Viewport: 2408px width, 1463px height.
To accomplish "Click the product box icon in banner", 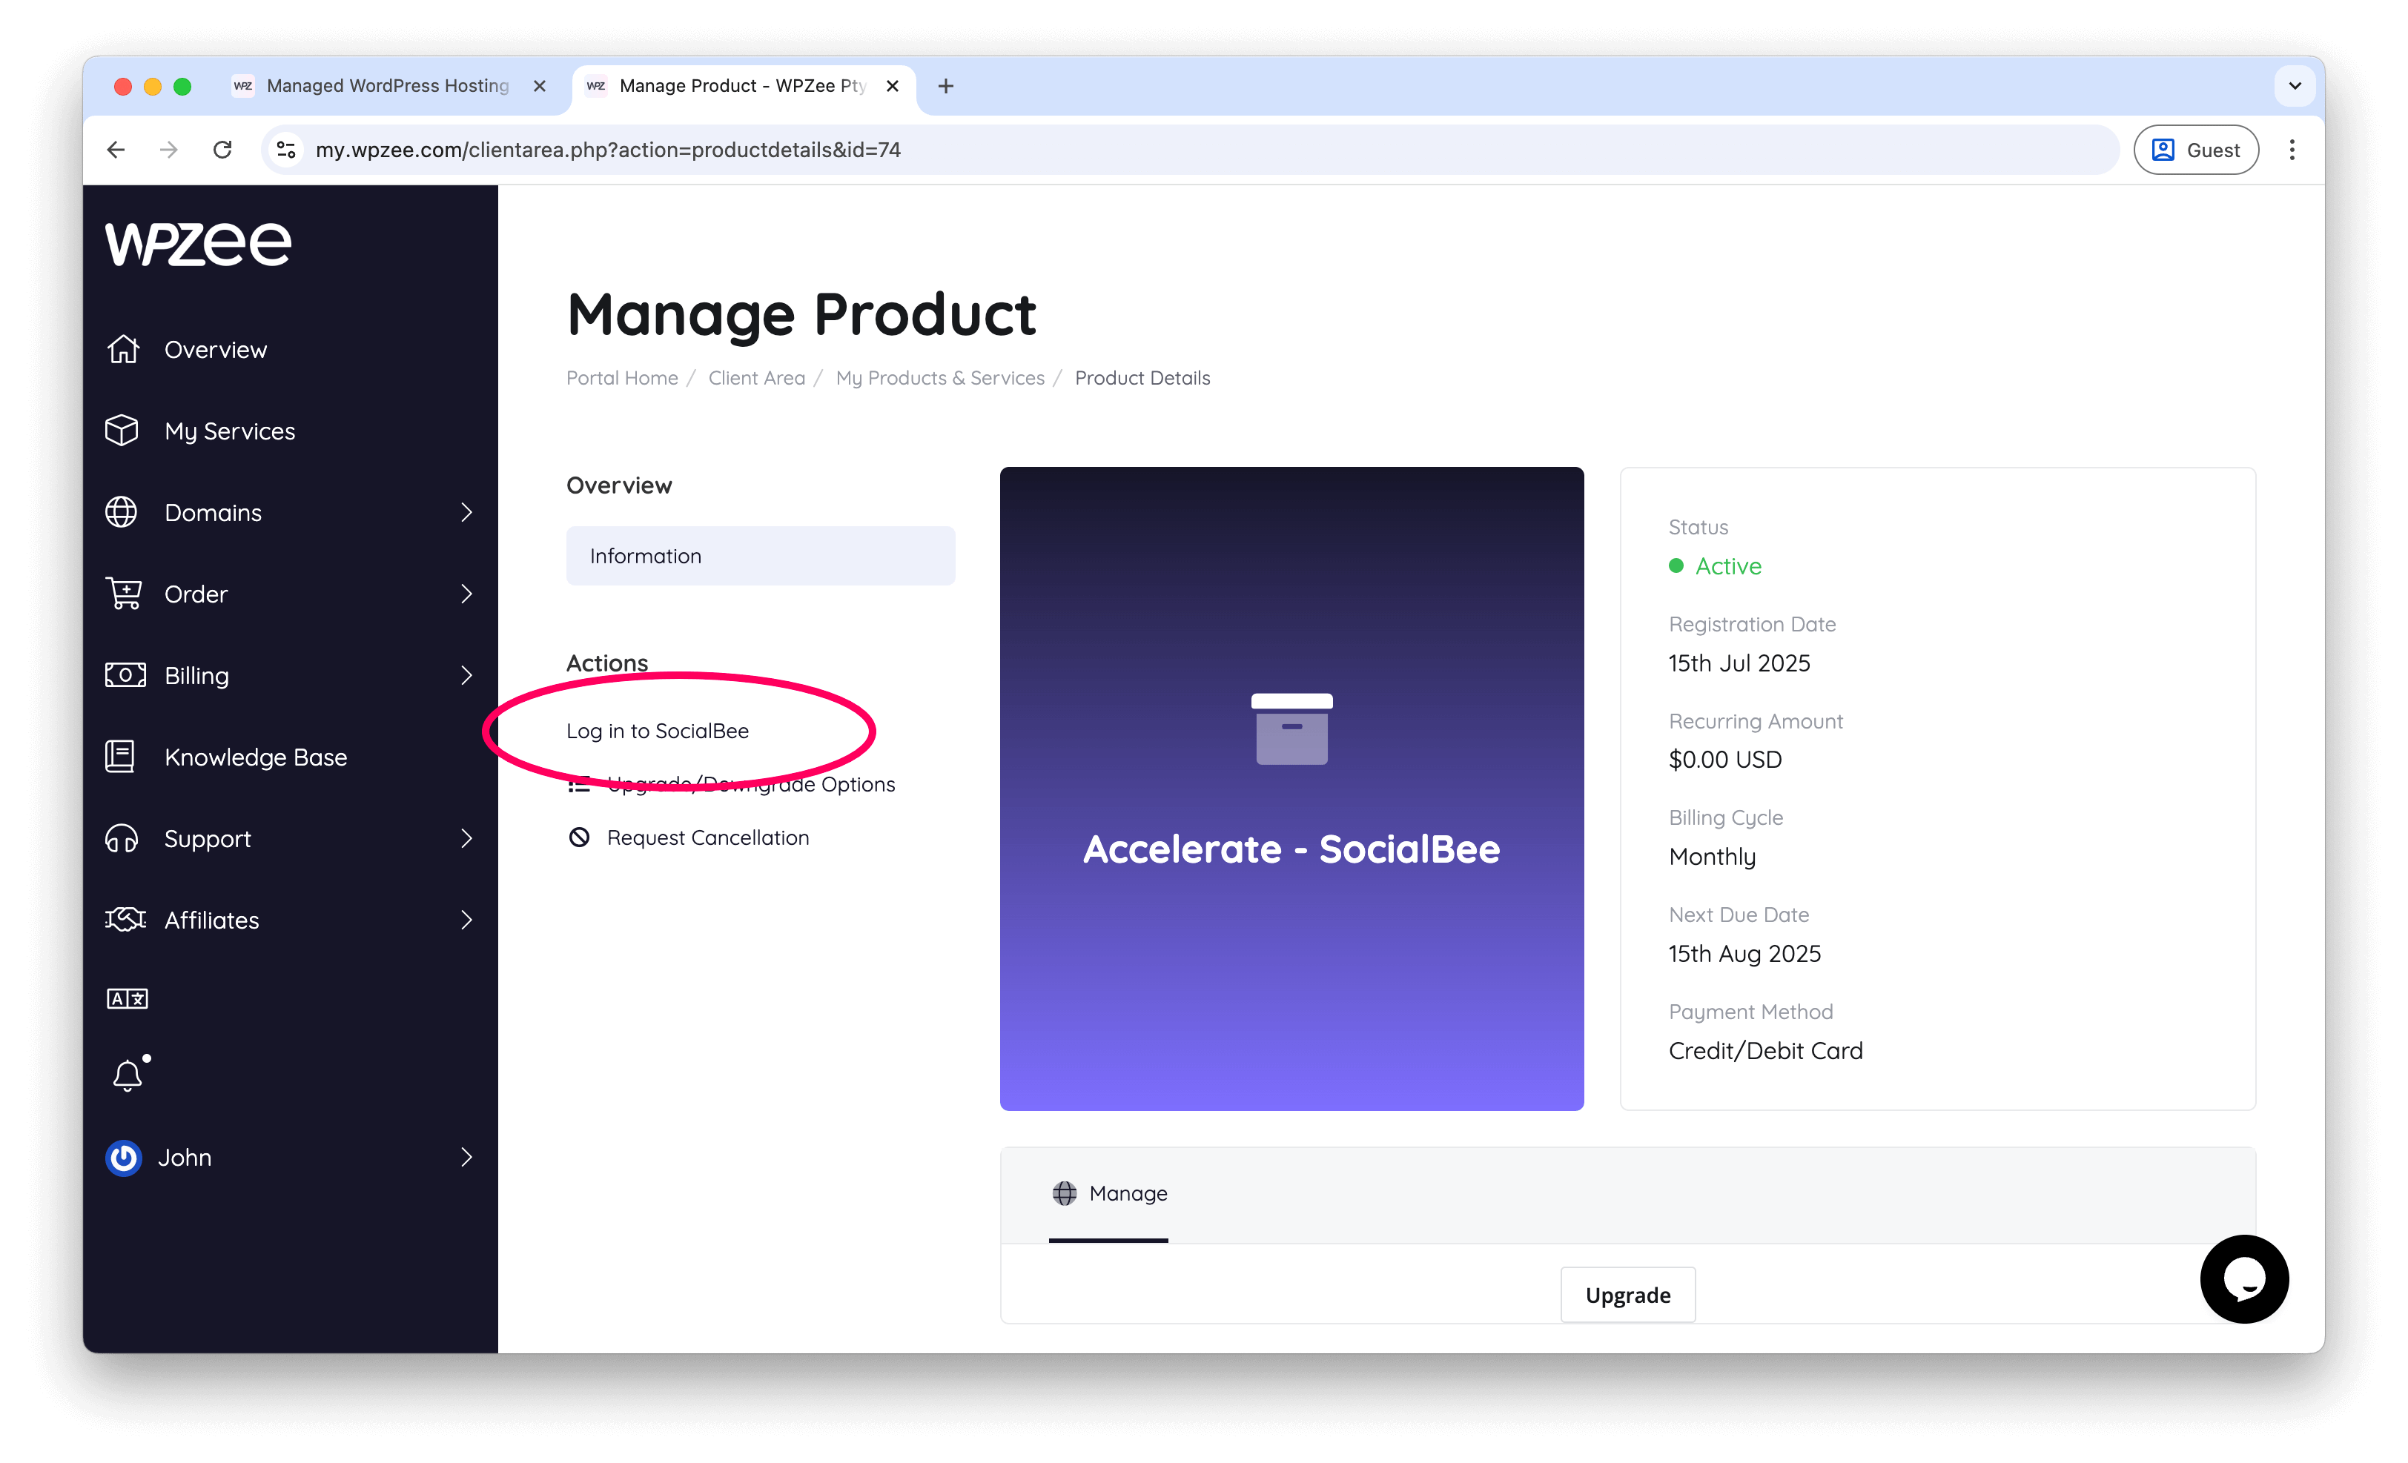I will tap(1291, 729).
